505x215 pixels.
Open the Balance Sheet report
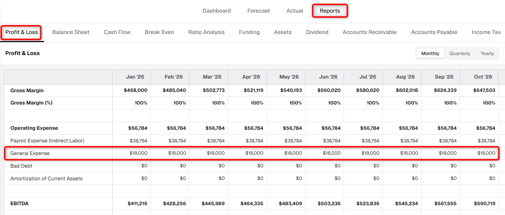[71, 32]
